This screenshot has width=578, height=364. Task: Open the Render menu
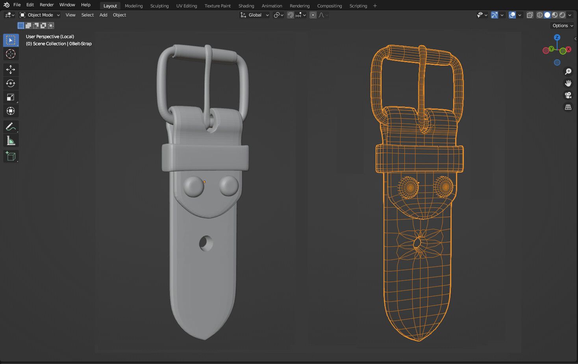click(x=47, y=5)
